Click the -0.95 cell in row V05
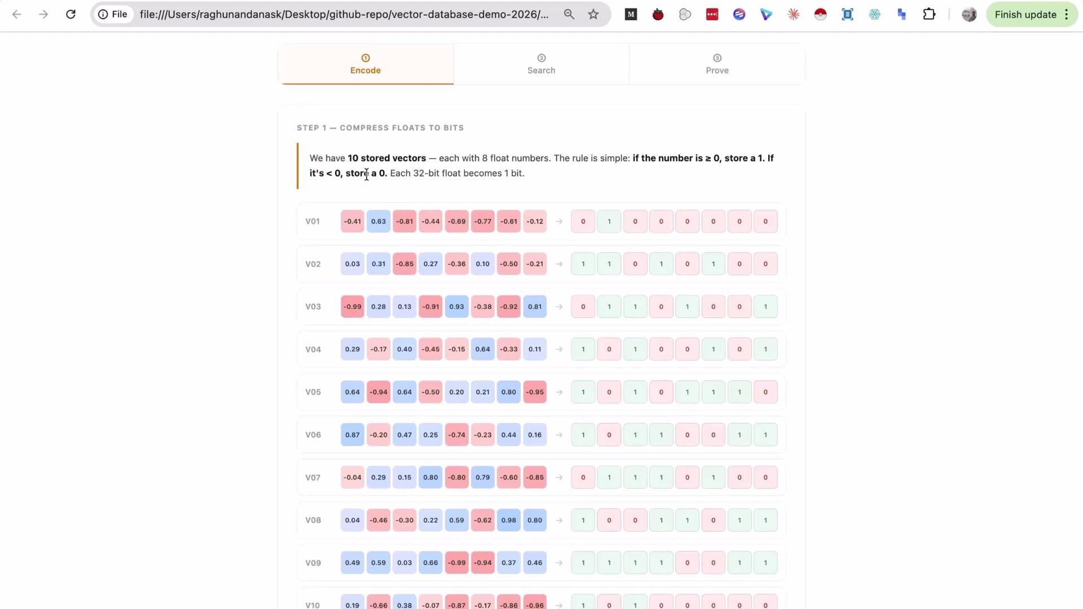This screenshot has height=609, width=1083. (535, 392)
